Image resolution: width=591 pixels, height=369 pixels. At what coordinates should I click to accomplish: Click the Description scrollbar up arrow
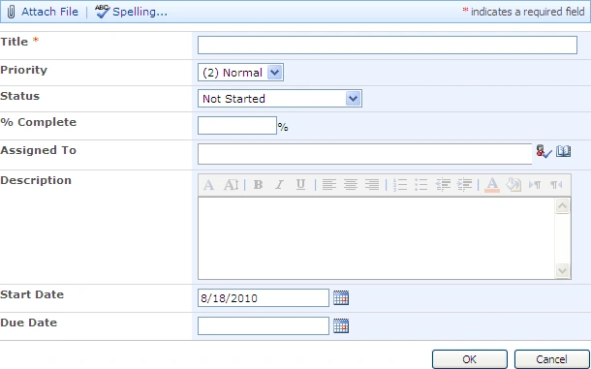click(562, 205)
